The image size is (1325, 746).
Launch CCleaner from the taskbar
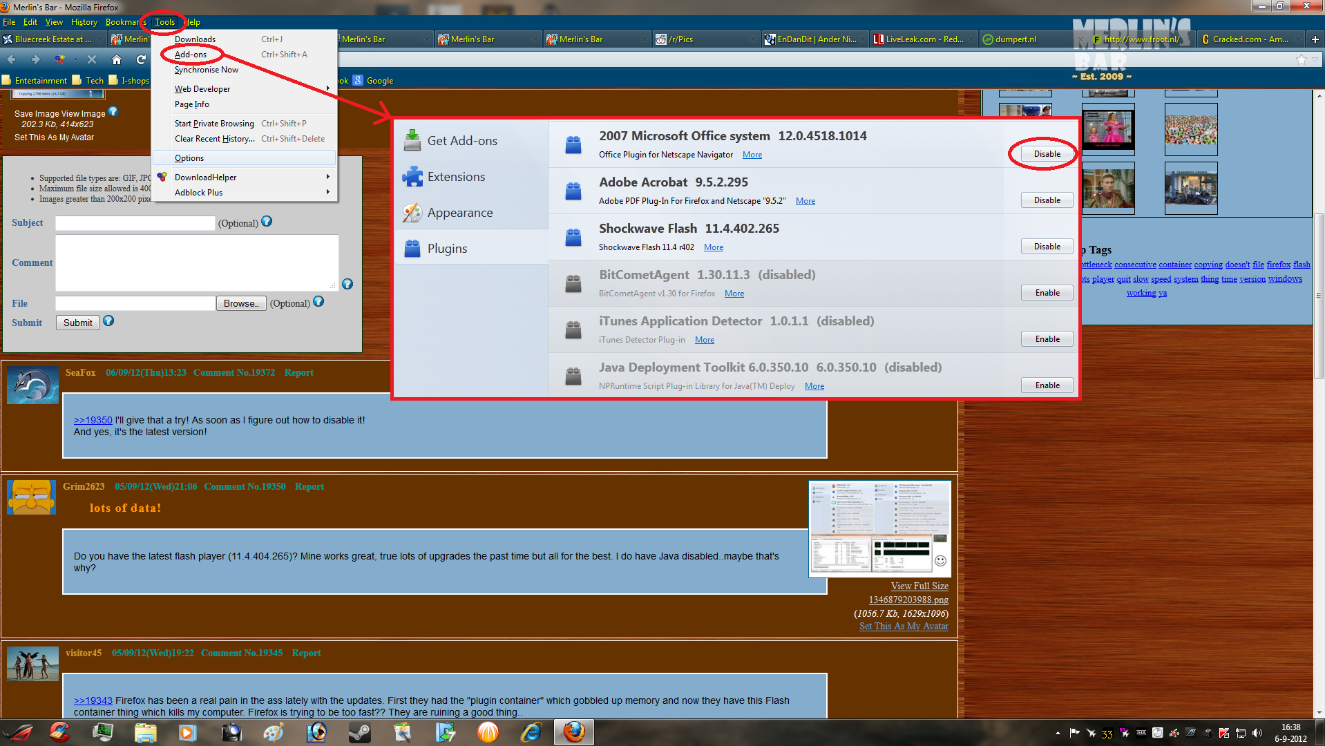(60, 732)
